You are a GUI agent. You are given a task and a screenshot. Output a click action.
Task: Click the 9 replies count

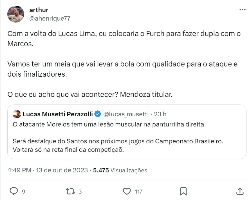(23, 192)
